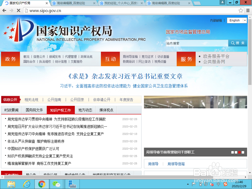Open WeChat from the taskbar
Image resolution: width=252 pixels, height=189 pixels.
click(x=56, y=184)
